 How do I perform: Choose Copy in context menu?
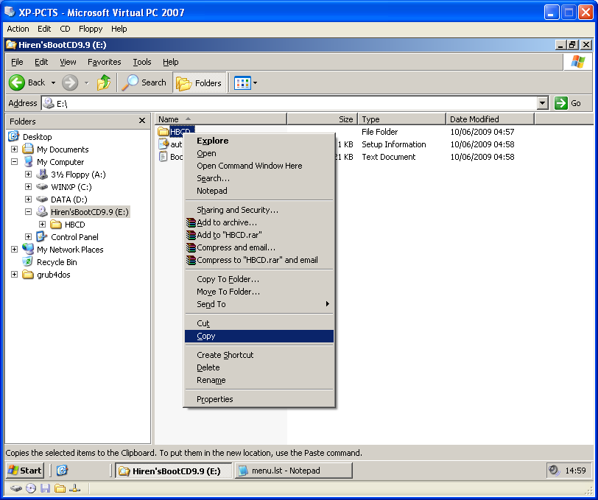(x=259, y=336)
